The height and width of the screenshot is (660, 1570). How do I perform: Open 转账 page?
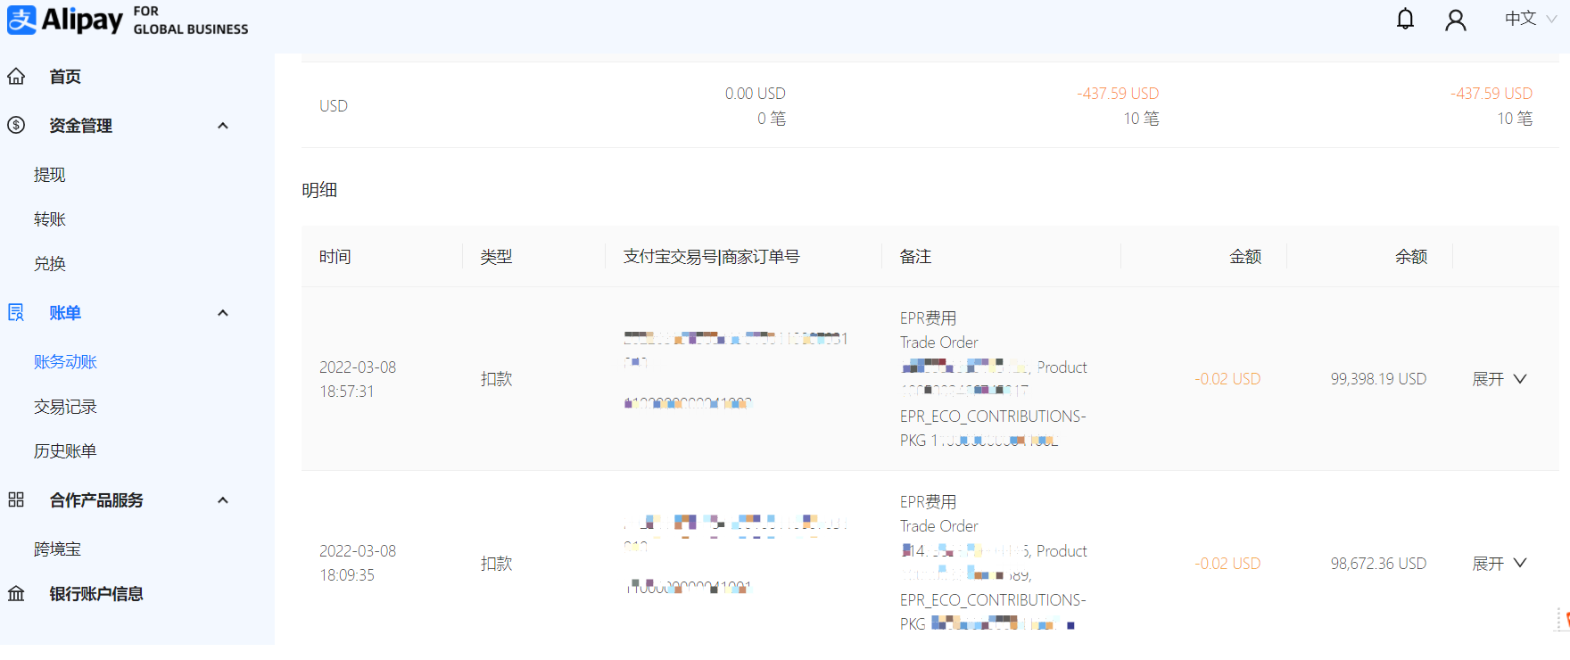[50, 219]
